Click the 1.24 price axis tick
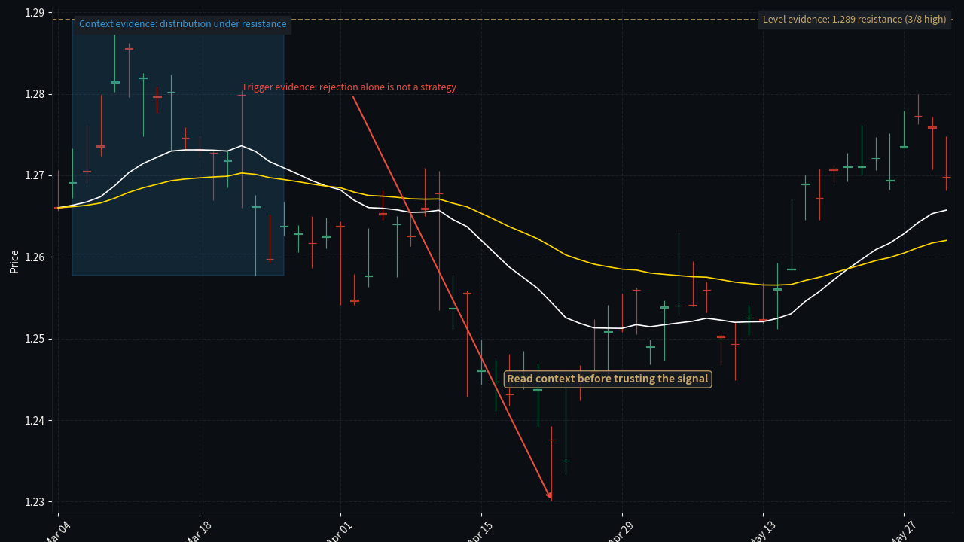 pos(34,420)
